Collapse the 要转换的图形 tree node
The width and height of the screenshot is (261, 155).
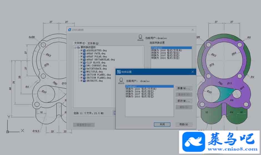pos(75,47)
